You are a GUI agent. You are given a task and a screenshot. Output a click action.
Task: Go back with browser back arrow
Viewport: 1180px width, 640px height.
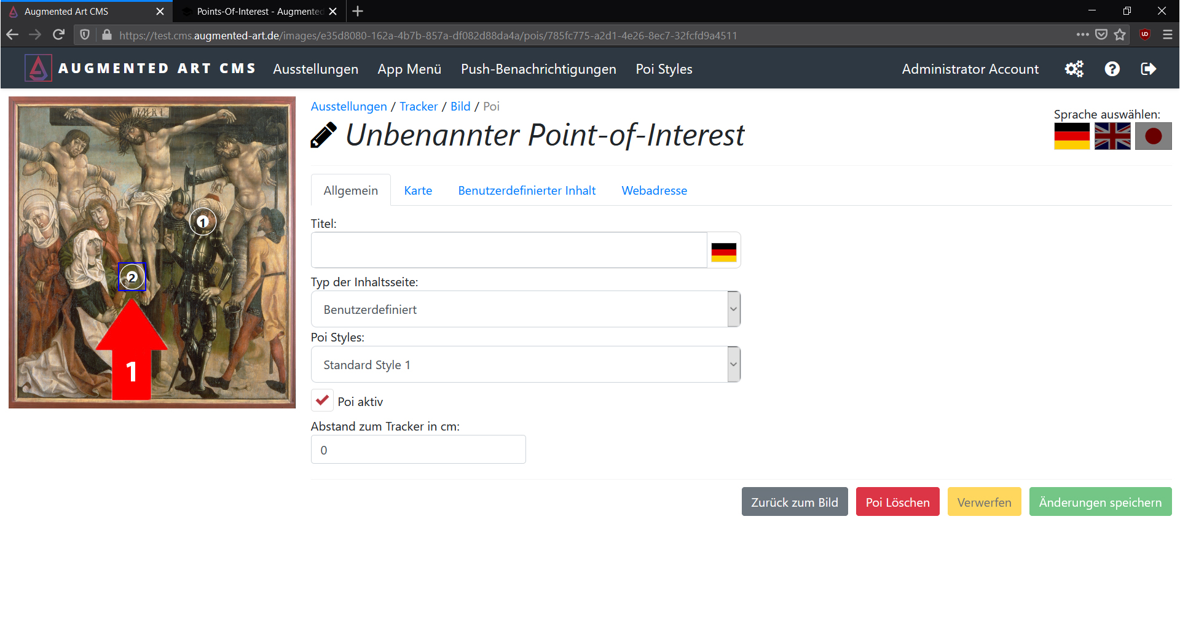coord(12,35)
